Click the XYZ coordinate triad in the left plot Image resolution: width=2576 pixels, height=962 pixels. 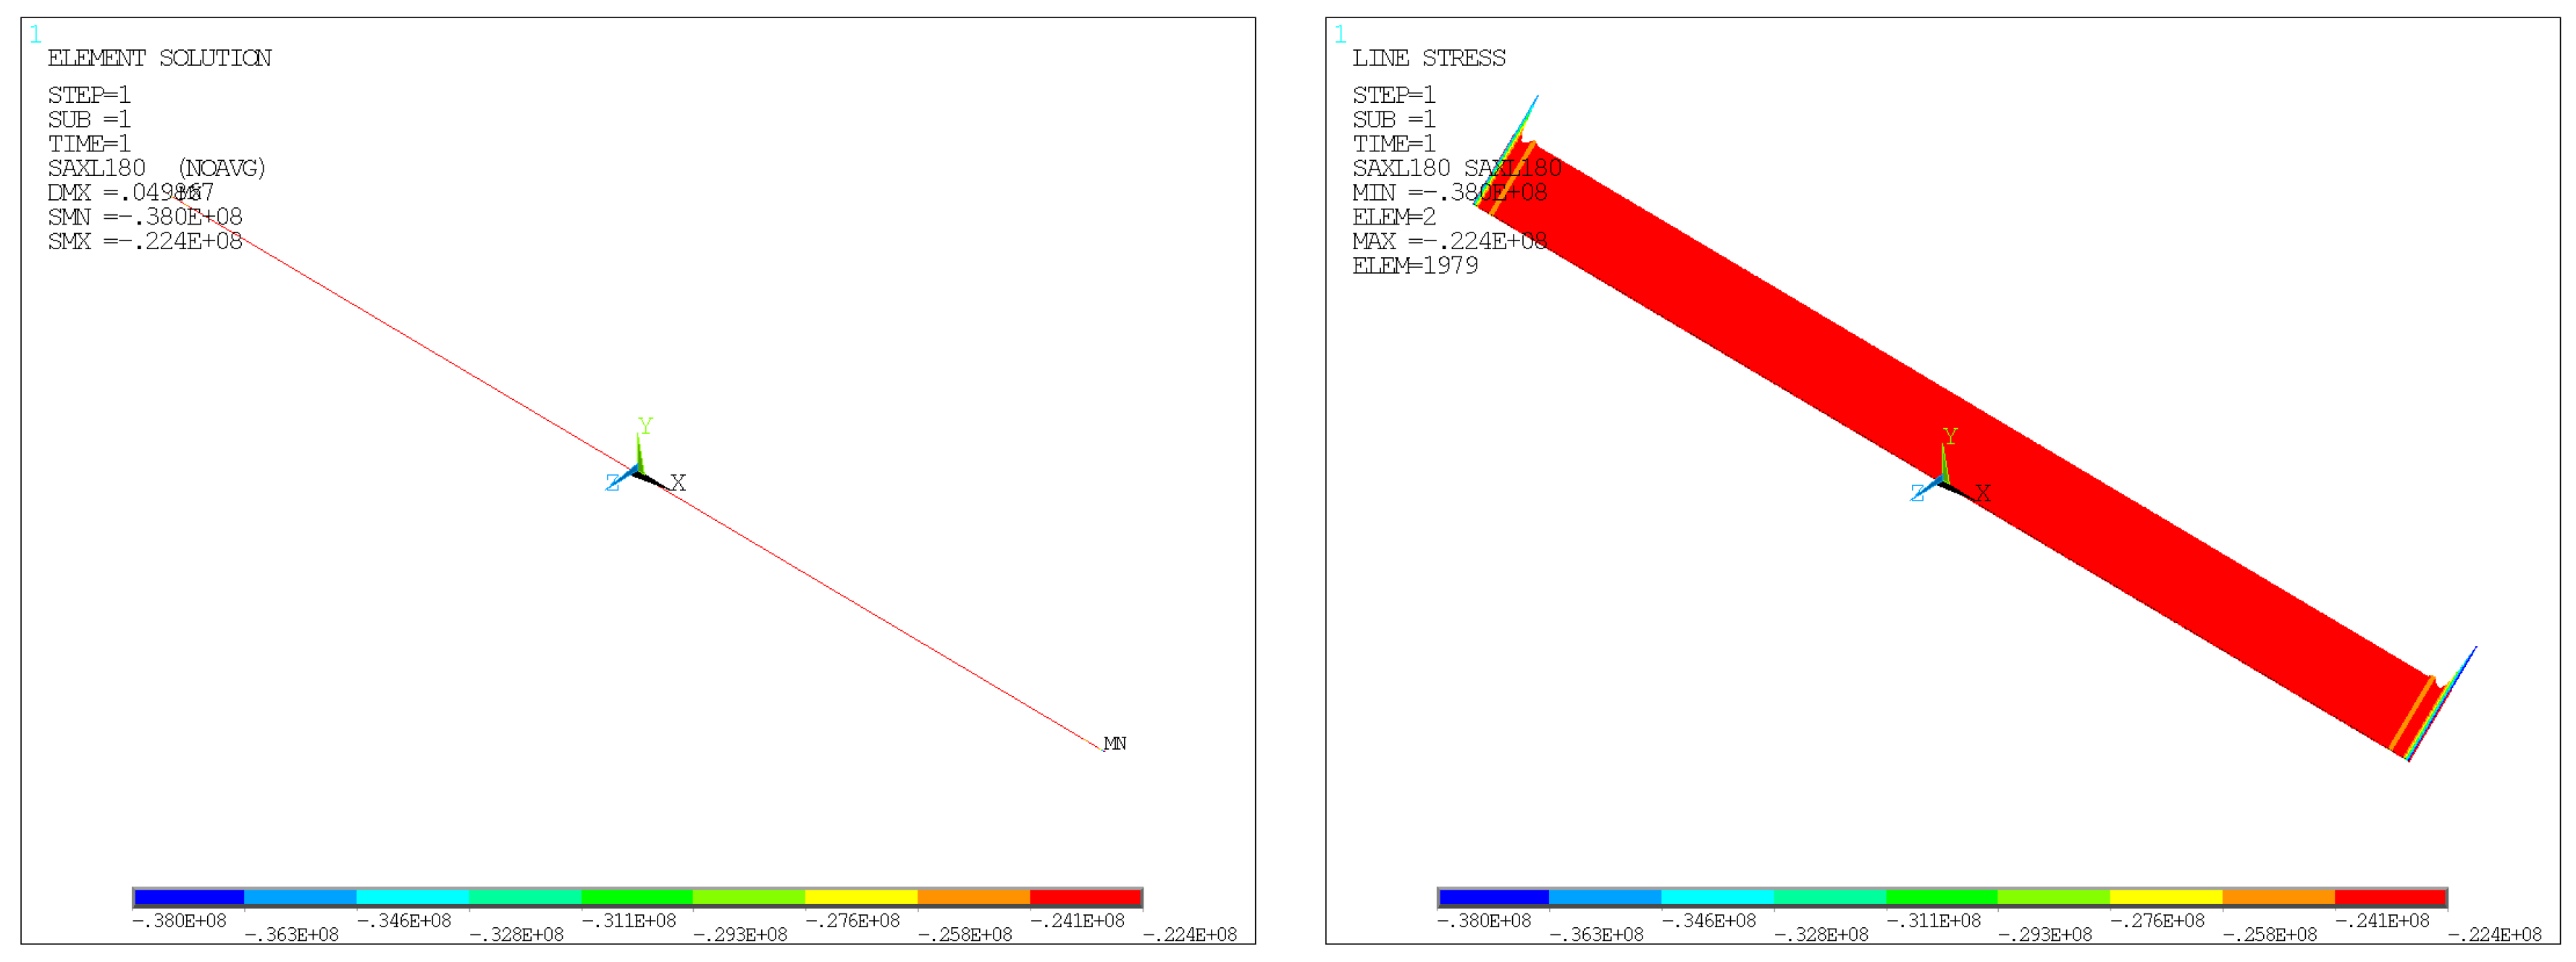pos(637,470)
